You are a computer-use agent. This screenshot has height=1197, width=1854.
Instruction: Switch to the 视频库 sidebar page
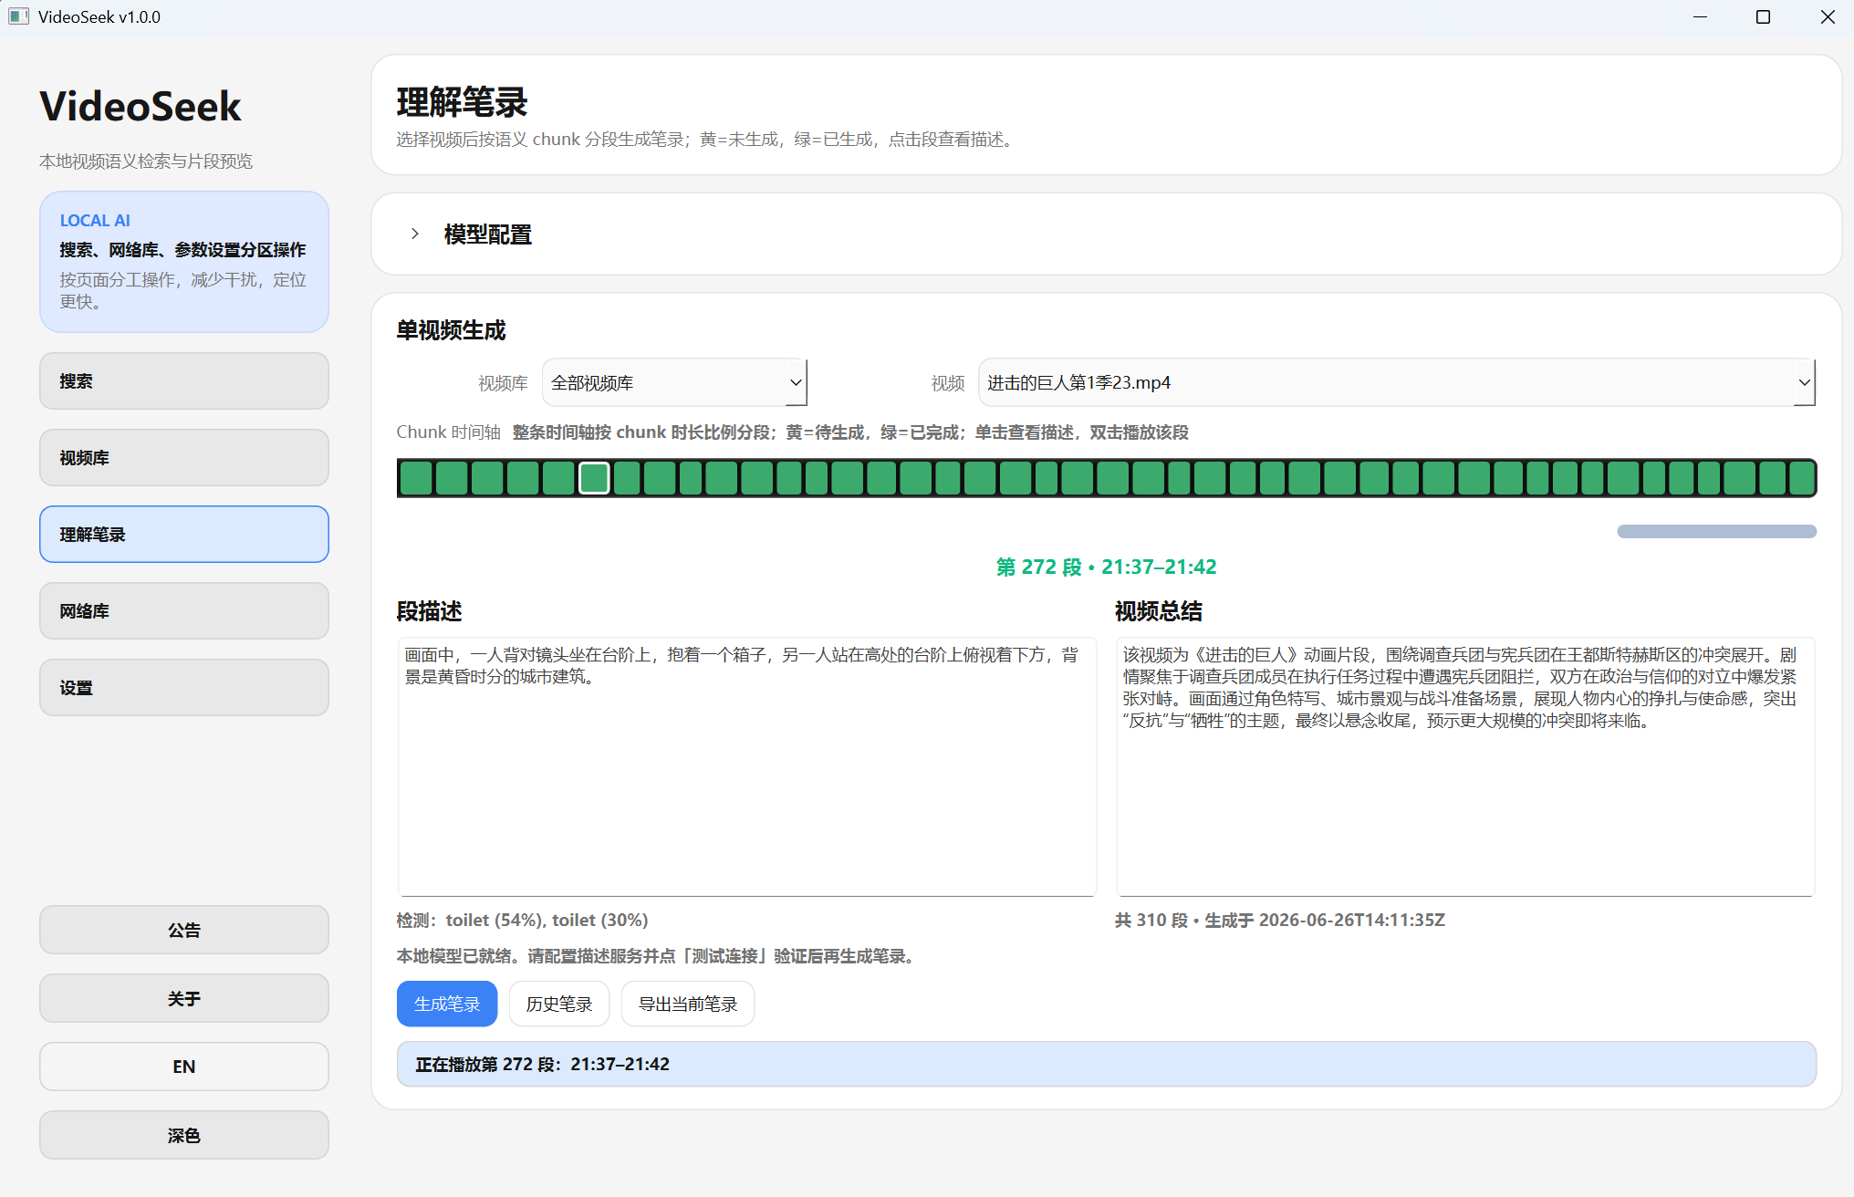(184, 457)
